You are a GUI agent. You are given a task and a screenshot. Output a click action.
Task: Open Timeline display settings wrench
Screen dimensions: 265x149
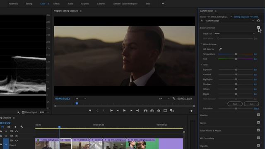pyautogui.click(x=22, y=127)
